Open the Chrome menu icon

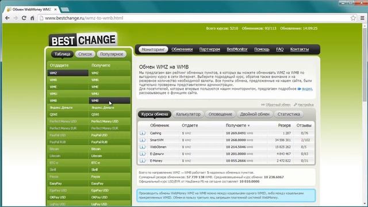click(x=362, y=18)
